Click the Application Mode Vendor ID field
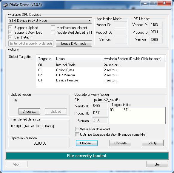The image size is (174, 173). [120, 25]
